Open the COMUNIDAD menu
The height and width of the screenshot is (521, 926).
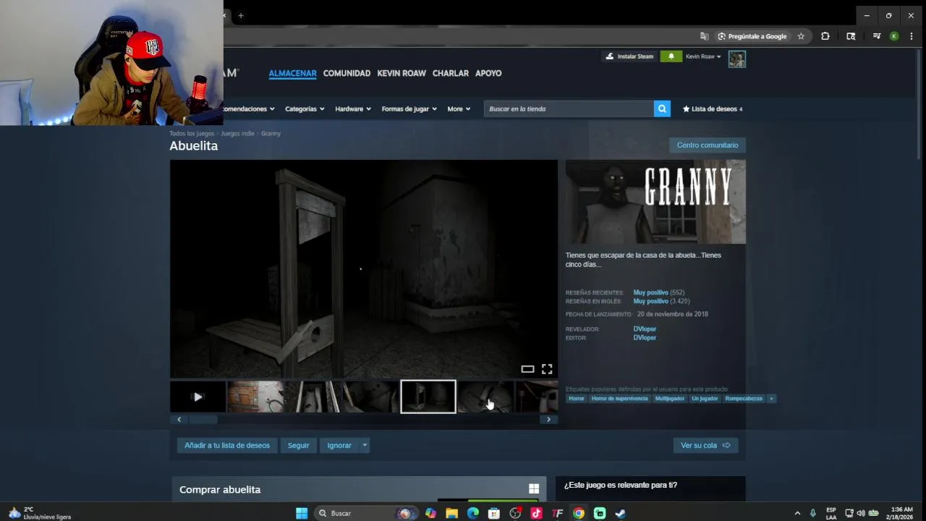coord(347,73)
